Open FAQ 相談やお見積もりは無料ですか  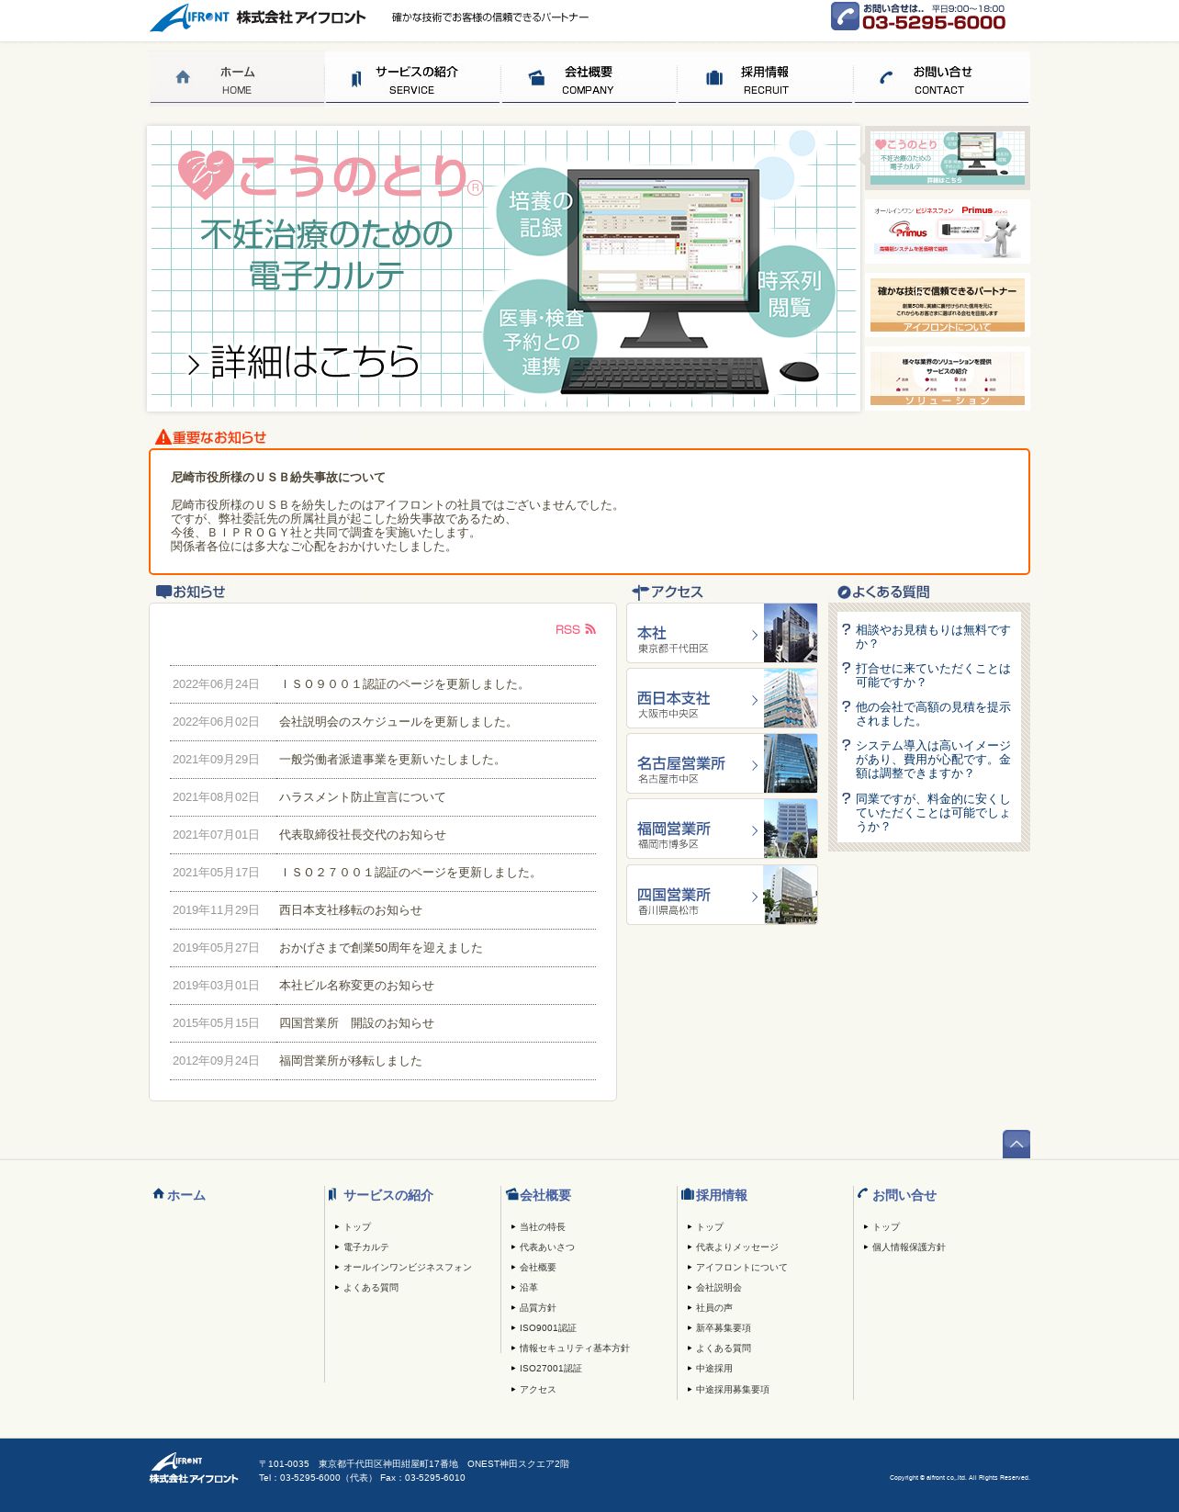[933, 637]
